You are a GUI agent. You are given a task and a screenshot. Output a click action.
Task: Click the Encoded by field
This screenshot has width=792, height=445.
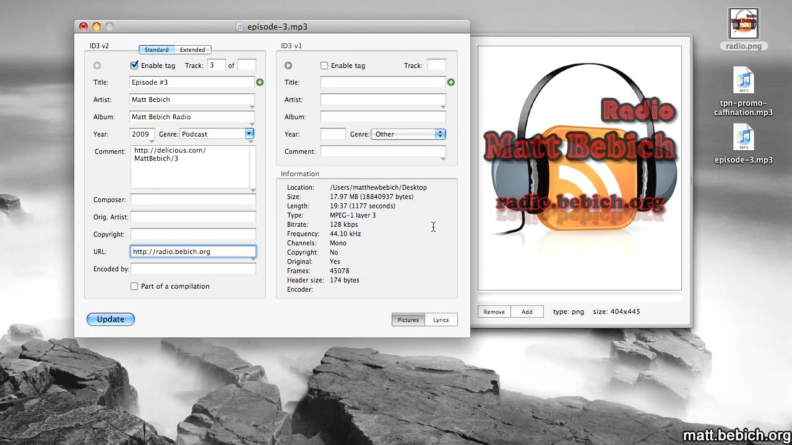193,269
